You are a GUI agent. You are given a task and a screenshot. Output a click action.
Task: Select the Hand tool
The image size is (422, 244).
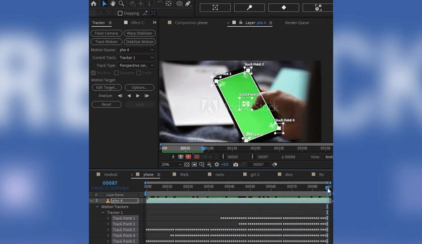point(113,4)
